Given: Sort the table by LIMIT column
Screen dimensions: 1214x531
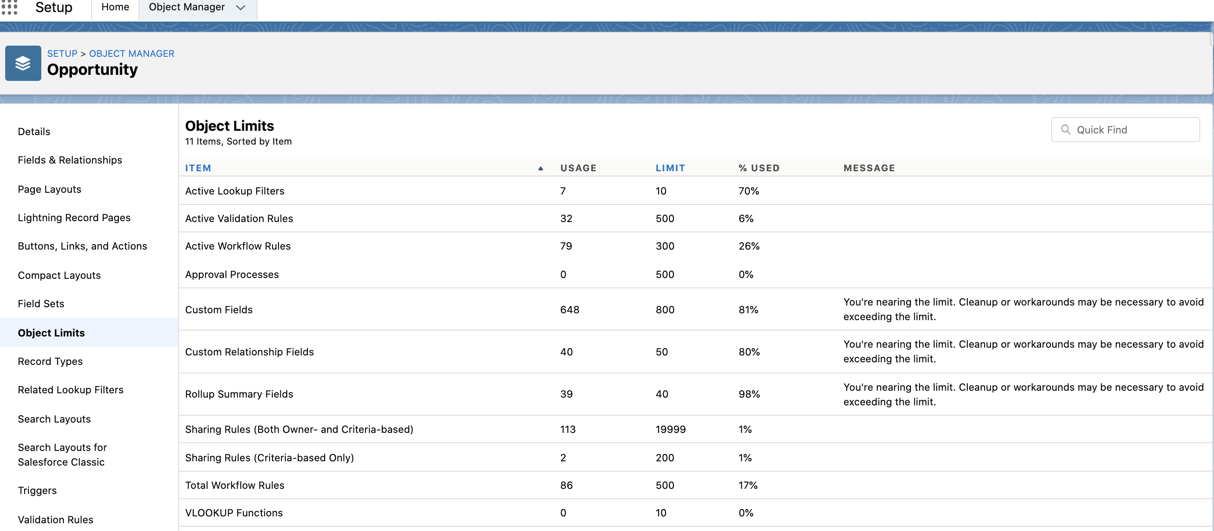Looking at the screenshot, I should coord(671,168).
